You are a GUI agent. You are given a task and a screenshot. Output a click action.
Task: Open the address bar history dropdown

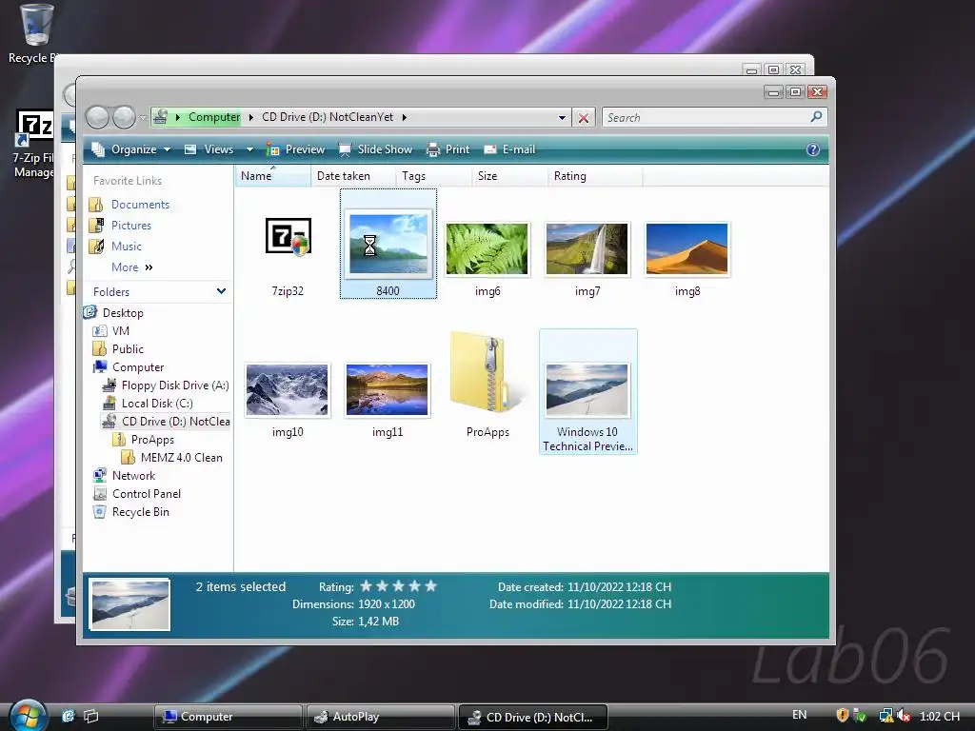(x=562, y=117)
